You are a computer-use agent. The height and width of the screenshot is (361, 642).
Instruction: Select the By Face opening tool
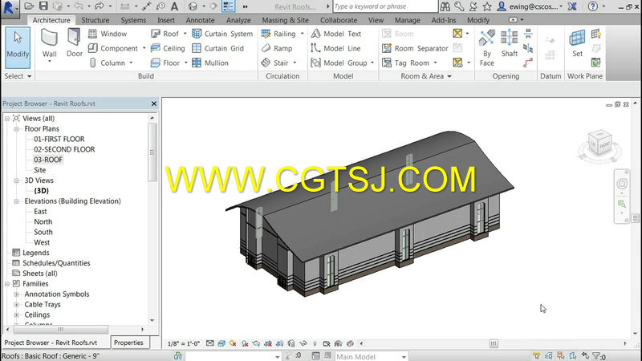[487, 48]
